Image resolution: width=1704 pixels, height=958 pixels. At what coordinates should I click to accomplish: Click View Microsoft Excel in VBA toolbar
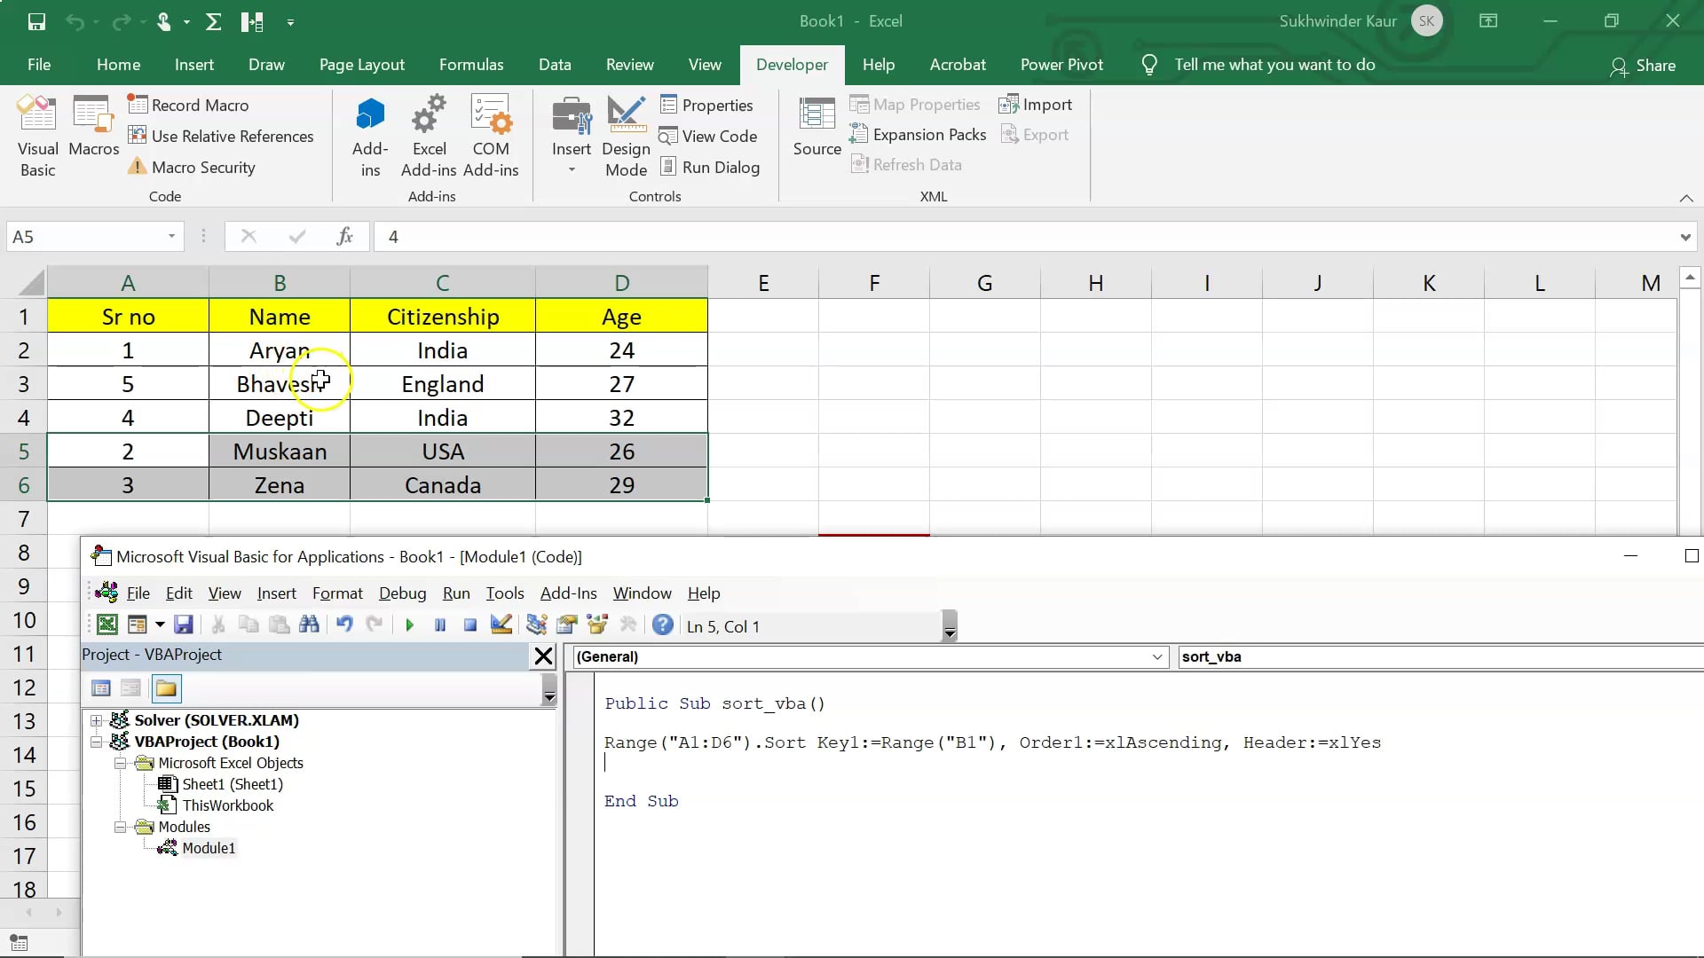tap(106, 624)
